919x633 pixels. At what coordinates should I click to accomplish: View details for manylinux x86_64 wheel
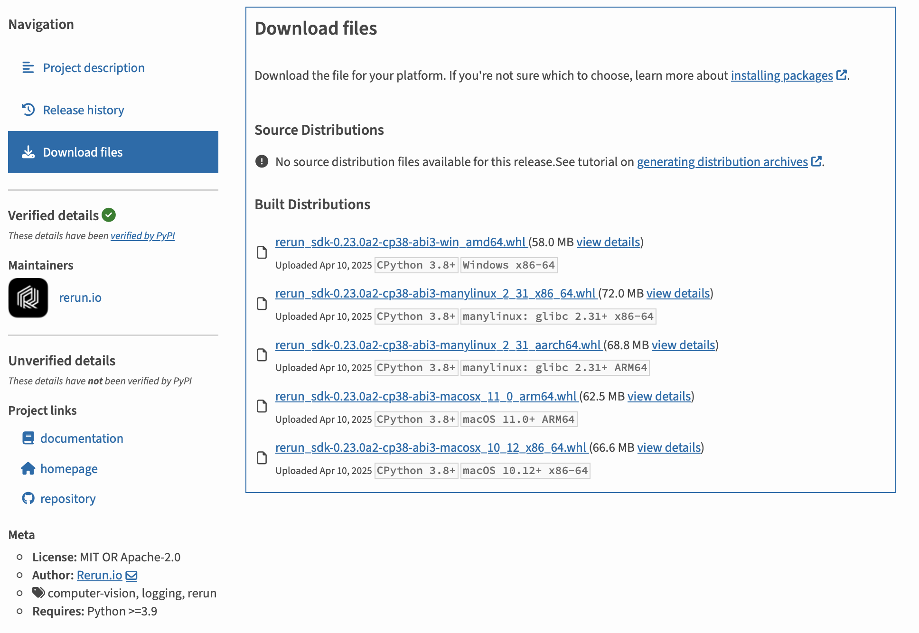pos(678,293)
